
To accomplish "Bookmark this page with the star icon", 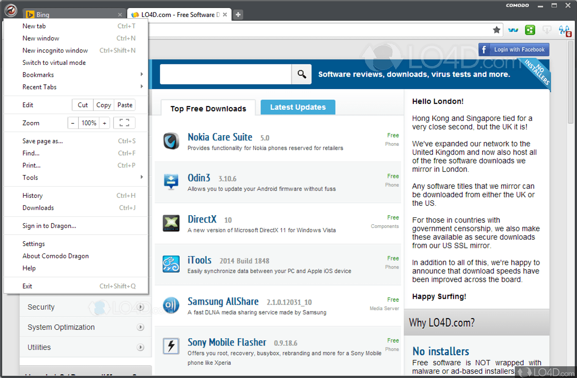I will (x=497, y=30).
